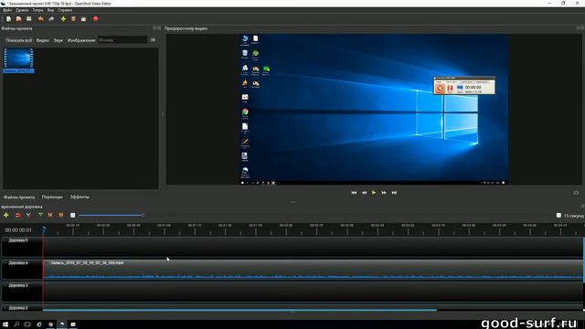Viewport: 585px width, 329px height.
Task: Save the project using the toolbar icon
Action: coord(28,18)
